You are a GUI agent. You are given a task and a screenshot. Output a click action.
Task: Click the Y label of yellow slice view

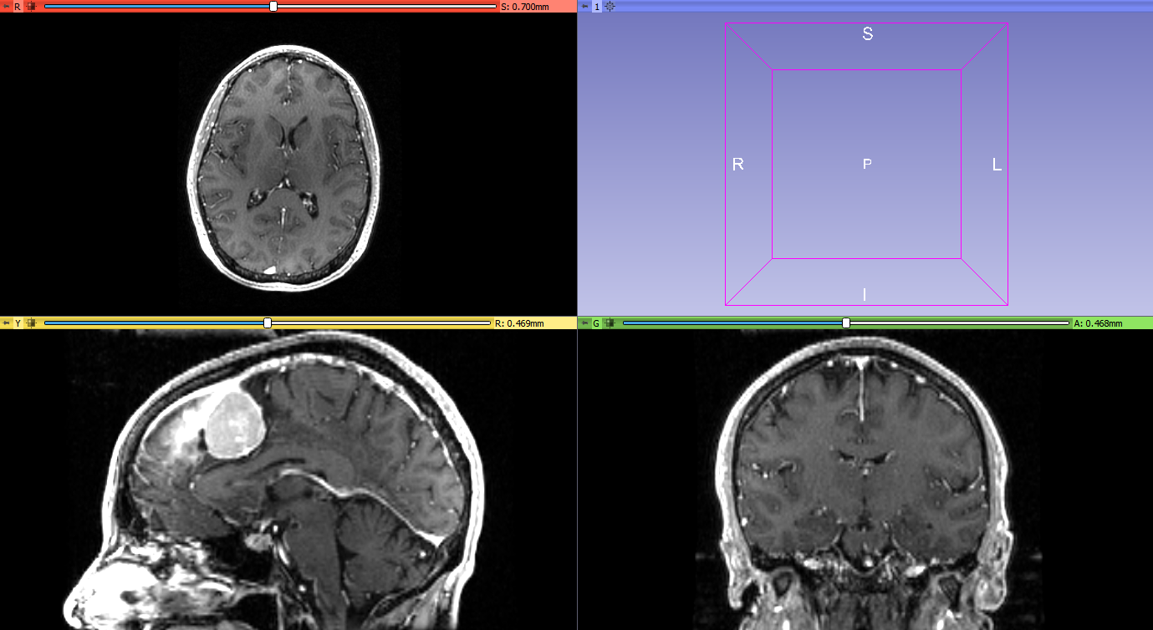[18, 323]
